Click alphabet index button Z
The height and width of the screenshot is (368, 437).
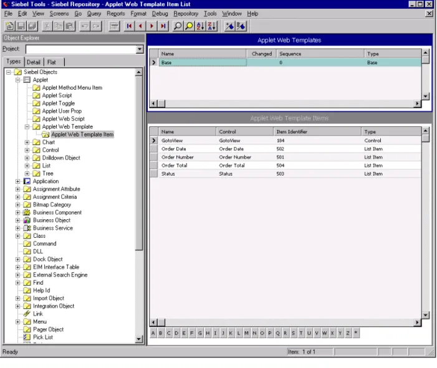[348, 333]
